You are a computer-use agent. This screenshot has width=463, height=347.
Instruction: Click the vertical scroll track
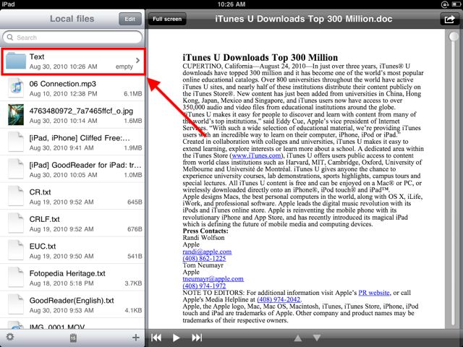454,180
